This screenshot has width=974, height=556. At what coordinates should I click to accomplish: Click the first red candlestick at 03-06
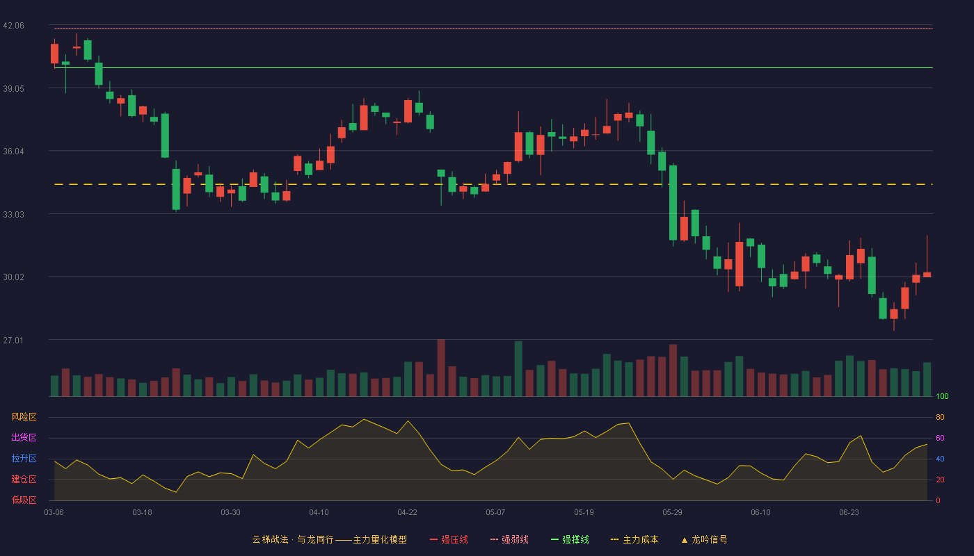point(54,54)
